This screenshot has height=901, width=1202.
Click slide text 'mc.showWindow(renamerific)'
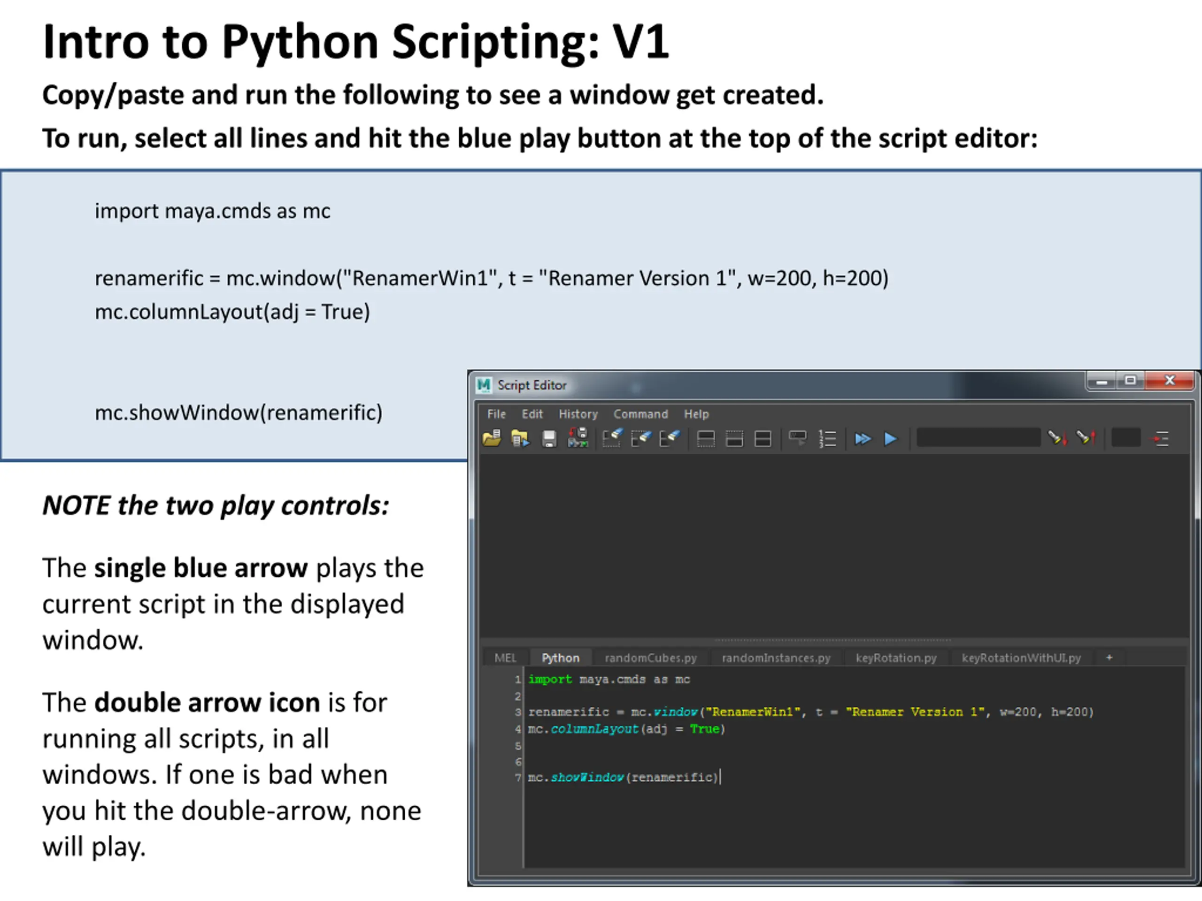click(x=239, y=413)
